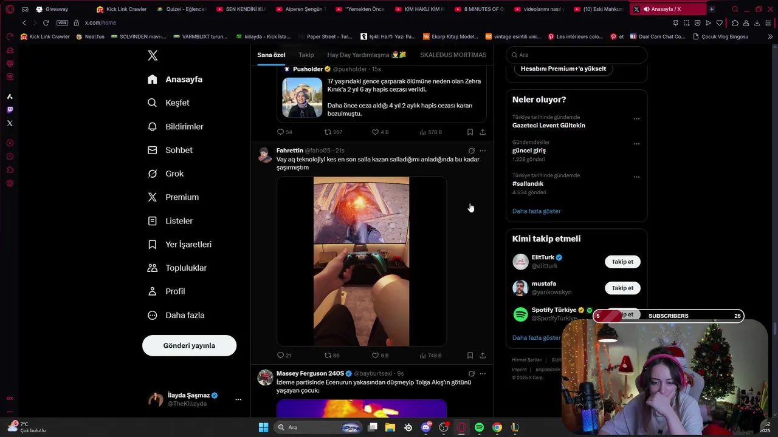Click Hesabını Premium+'a yükselt button
Image resolution: width=778 pixels, height=437 pixels.
click(x=563, y=69)
